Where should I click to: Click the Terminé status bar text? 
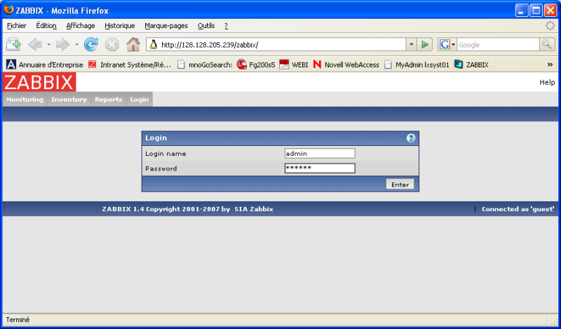(x=18, y=320)
